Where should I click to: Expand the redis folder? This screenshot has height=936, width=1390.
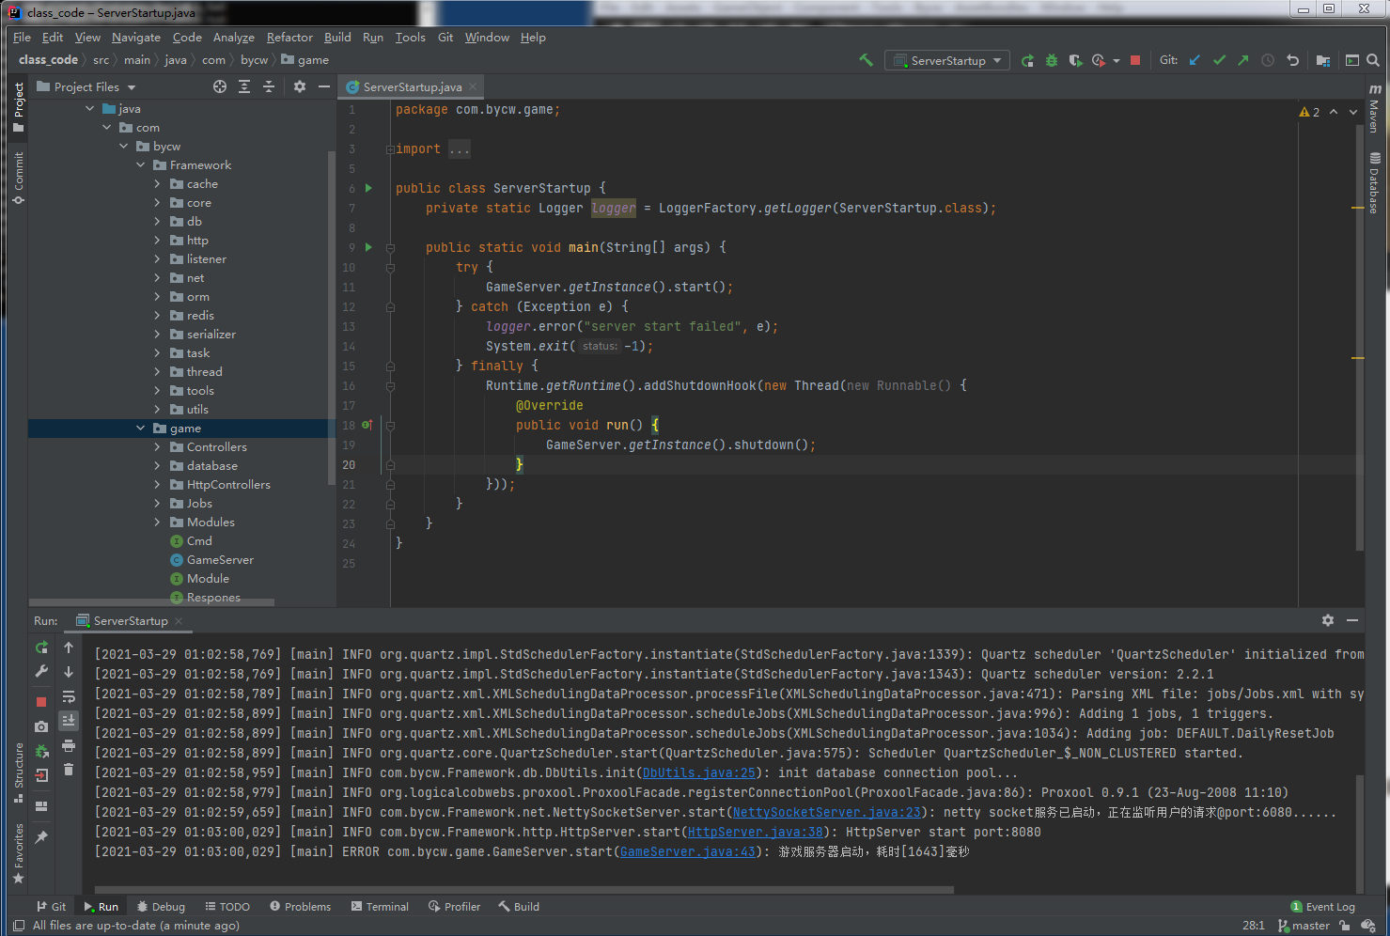click(x=157, y=316)
